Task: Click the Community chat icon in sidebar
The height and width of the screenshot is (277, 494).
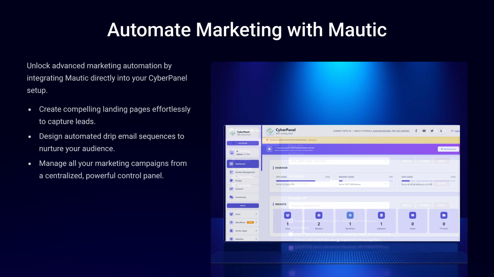Action: pyautogui.click(x=231, y=197)
